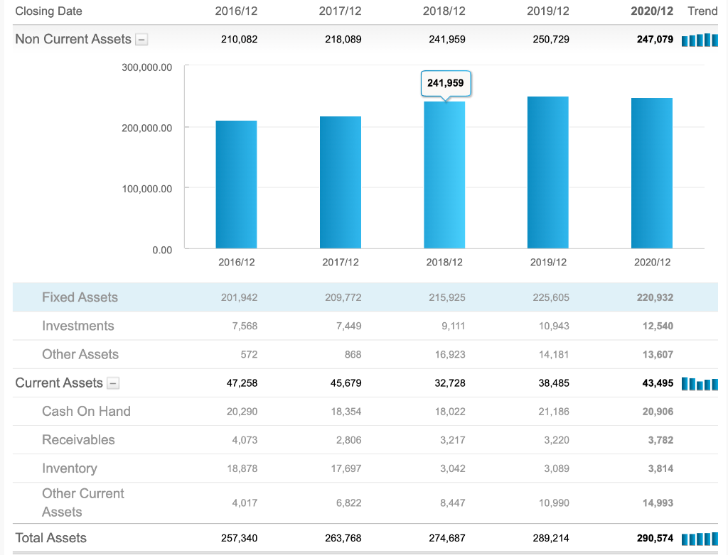Viewport: 728px width, 555px height.
Task: Click the bold 2020/12 column header
Action: tap(653, 11)
